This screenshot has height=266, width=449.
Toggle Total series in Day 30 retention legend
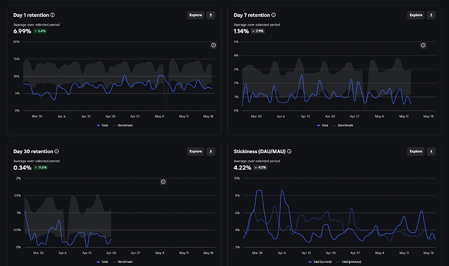pyautogui.click(x=102, y=261)
